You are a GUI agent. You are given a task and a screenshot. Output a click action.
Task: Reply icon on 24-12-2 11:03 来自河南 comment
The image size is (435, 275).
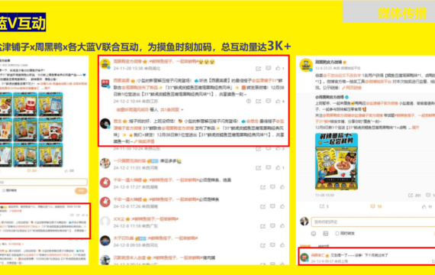coord(269,167)
